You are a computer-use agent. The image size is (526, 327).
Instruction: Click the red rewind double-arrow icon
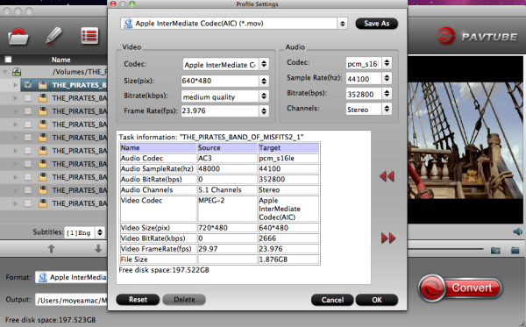click(387, 176)
